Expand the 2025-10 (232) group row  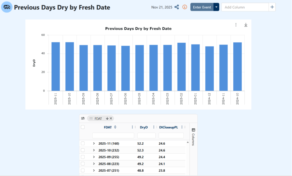tap(94, 150)
